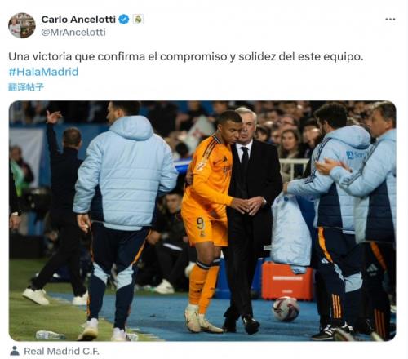408x359 pixels.
Task: Click the white bag held near bench
Action: click(291, 231)
